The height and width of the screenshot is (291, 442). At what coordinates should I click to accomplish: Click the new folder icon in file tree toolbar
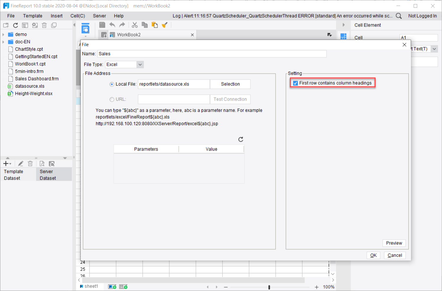pyautogui.click(x=6, y=25)
